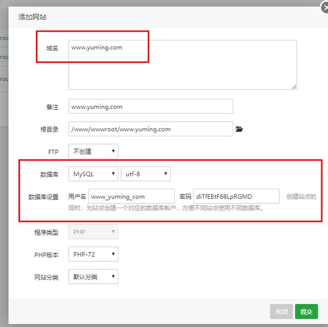Screen dimensions: 328x327
Task: Click the database 密码 password field
Action: 236,196
